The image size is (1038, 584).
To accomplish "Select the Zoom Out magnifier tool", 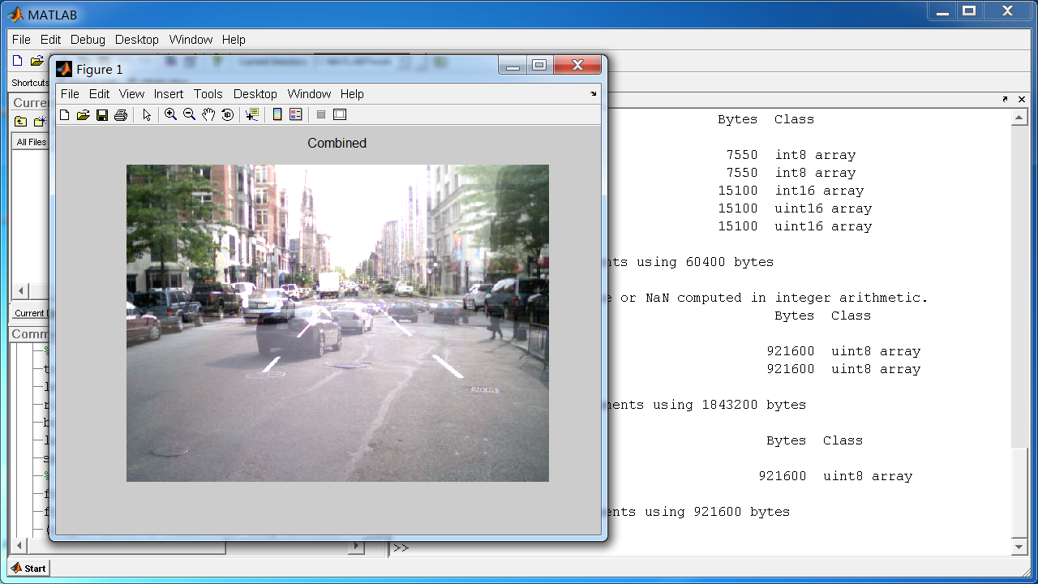I will click(189, 114).
